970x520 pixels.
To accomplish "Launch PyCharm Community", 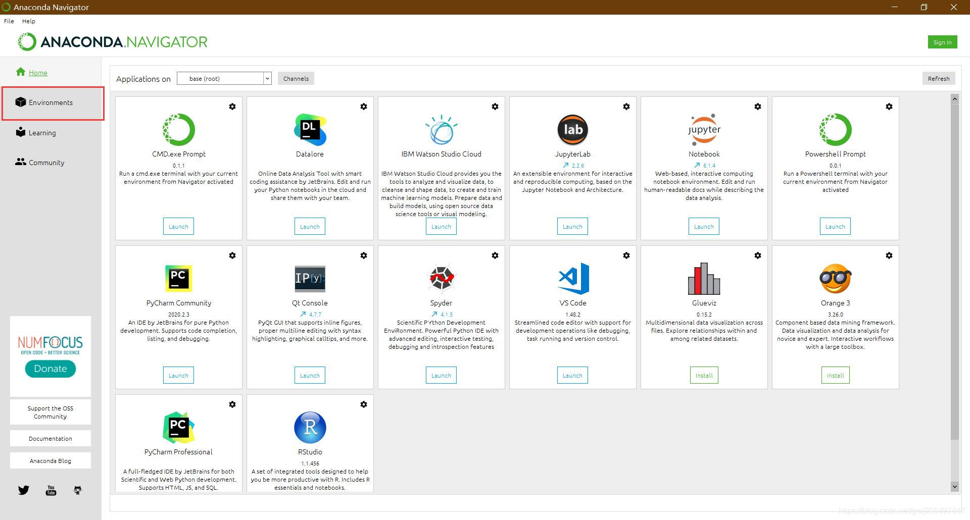I will click(x=178, y=376).
